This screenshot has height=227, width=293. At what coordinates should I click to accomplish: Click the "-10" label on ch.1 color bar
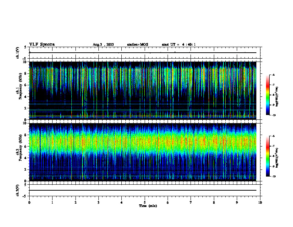[x=273, y=115]
